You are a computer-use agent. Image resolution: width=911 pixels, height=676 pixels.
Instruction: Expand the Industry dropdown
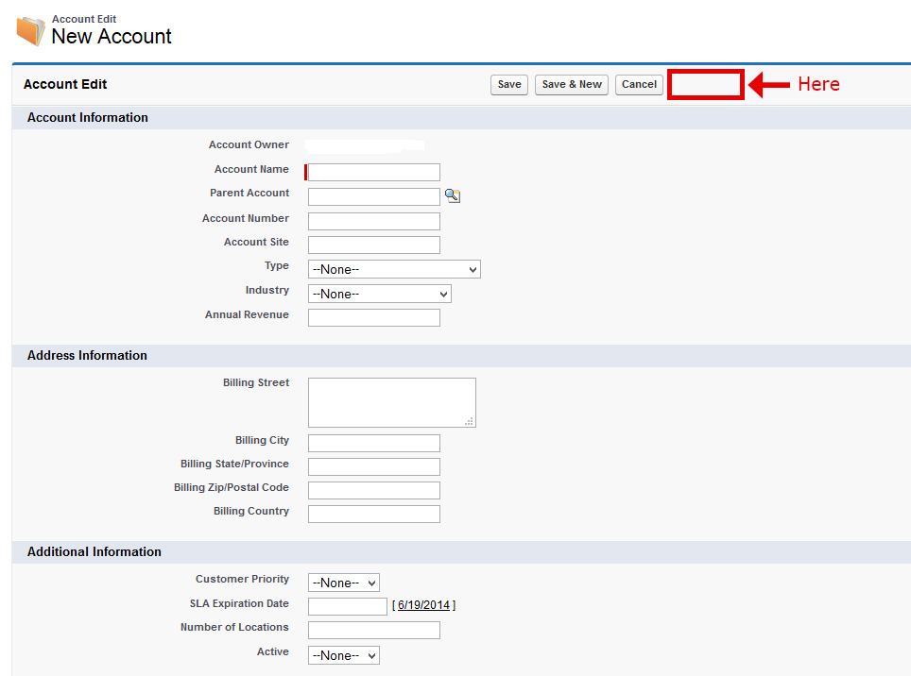pos(379,294)
